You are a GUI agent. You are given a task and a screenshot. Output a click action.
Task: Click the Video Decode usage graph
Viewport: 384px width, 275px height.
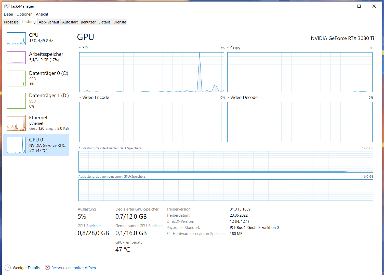[x=300, y=122]
